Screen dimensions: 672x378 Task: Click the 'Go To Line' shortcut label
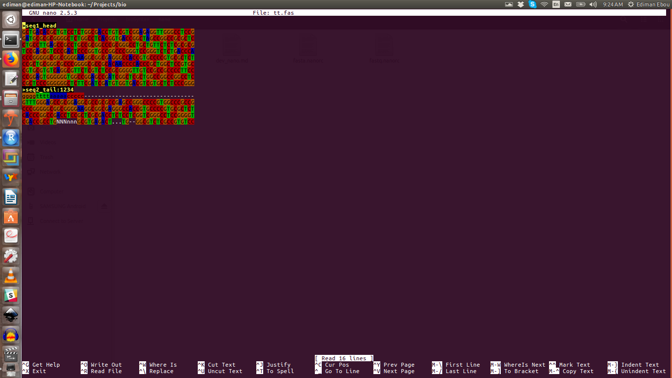tap(342, 371)
